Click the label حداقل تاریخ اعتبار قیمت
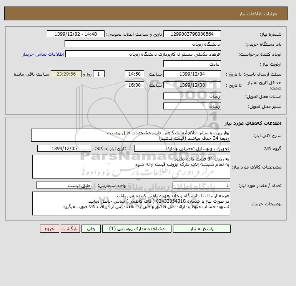 264,85
